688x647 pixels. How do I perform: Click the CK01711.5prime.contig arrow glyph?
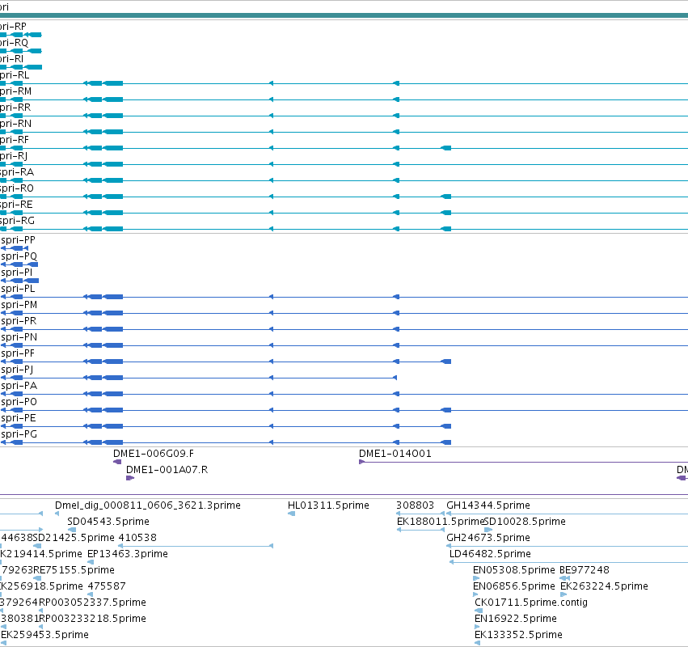click(479, 611)
